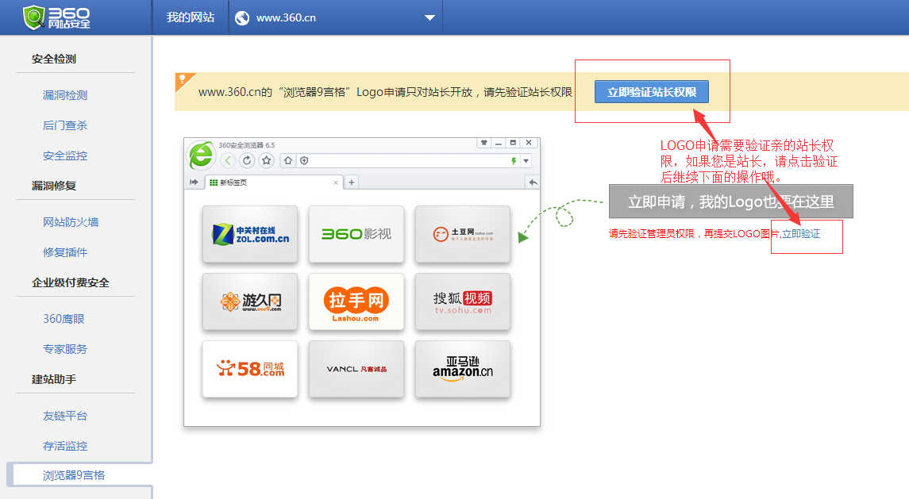This screenshot has height=499, width=909.
Task: Open the 搜狐视频 tile
Action: 463,301
